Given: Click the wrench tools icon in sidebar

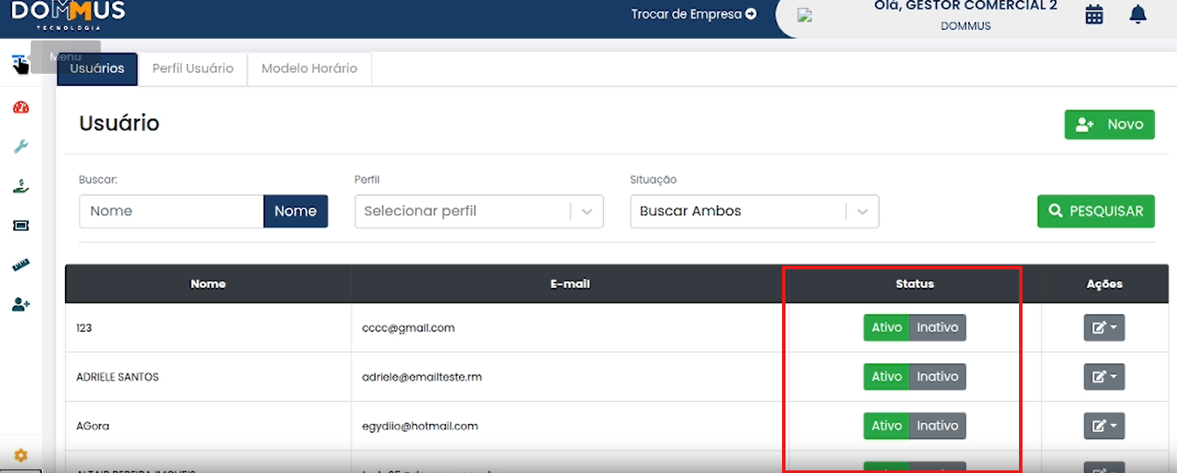Looking at the screenshot, I should coord(21,147).
